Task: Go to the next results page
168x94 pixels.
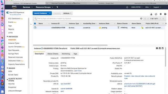Action: [x=160, y=19]
